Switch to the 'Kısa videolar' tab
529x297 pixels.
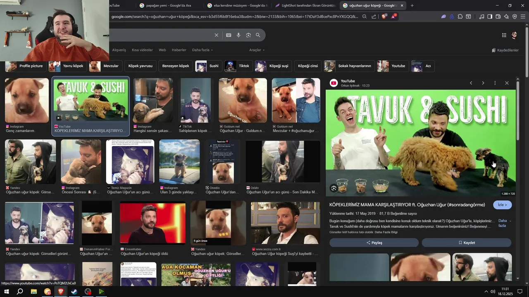(142, 50)
